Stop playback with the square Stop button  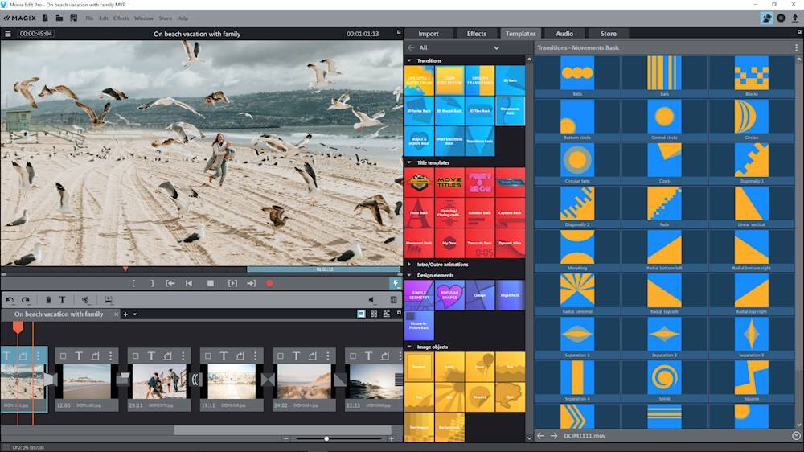click(x=211, y=283)
